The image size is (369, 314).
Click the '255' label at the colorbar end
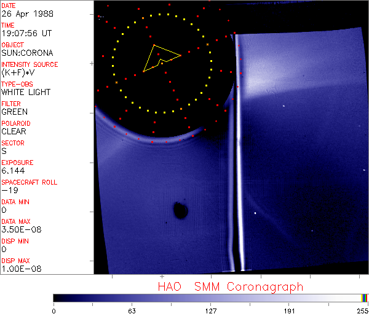[x=361, y=310]
